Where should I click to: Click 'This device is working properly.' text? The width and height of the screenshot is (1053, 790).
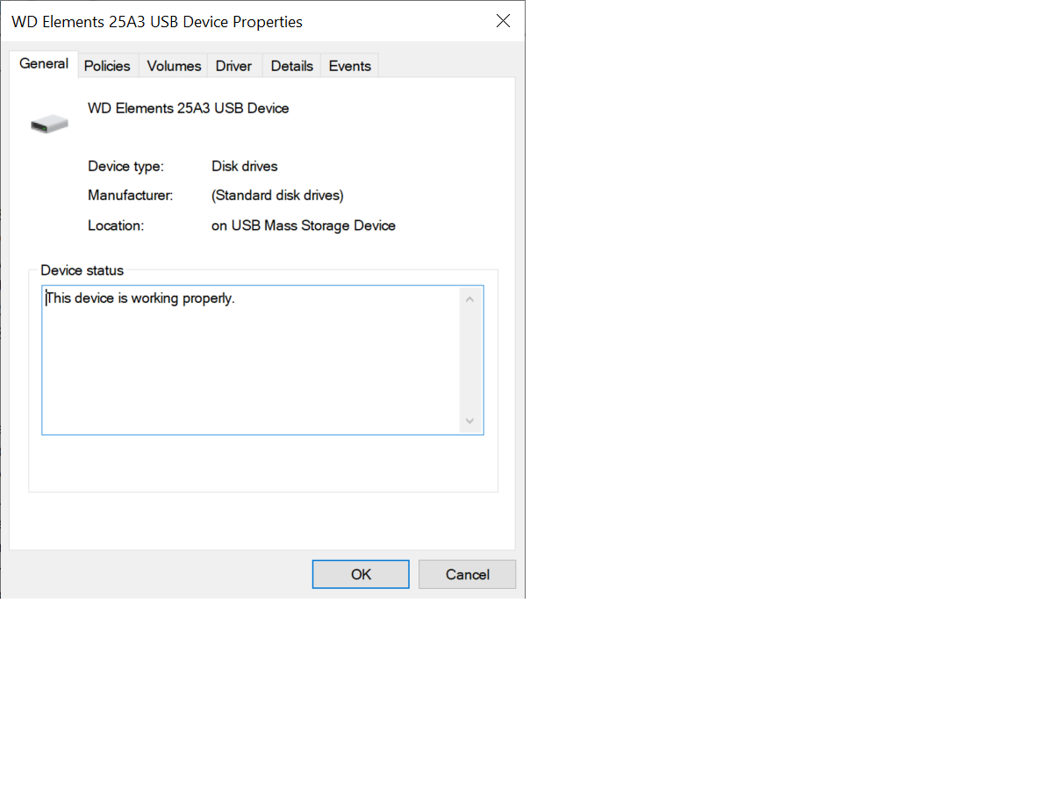coord(140,298)
